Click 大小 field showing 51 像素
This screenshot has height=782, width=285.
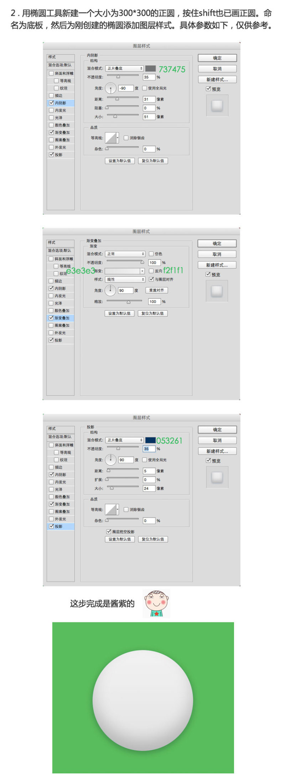click(x=149, y=117)
